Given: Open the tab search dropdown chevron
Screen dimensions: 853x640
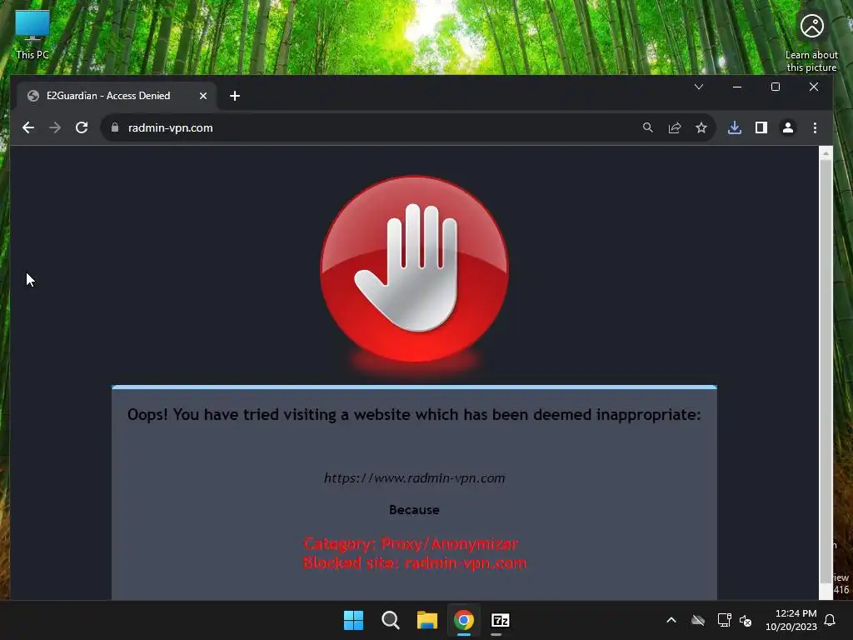Looking at the screenshot, I should [699, 87].
